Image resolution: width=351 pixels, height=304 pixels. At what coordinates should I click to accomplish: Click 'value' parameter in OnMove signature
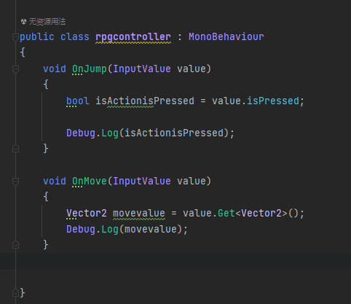[x=192, y=182]
